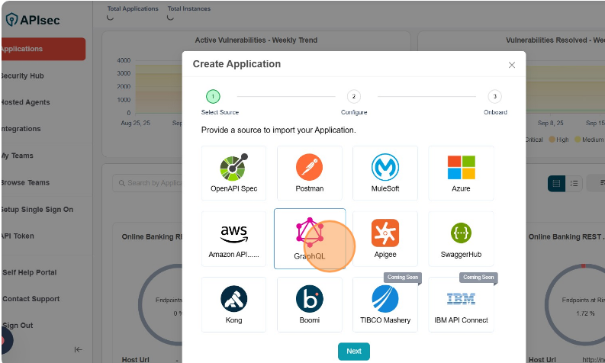This screenshot has width=605, height=363.
Task: Collapse the sidebar with arrow icon
Action: click(x=78, y=349)
